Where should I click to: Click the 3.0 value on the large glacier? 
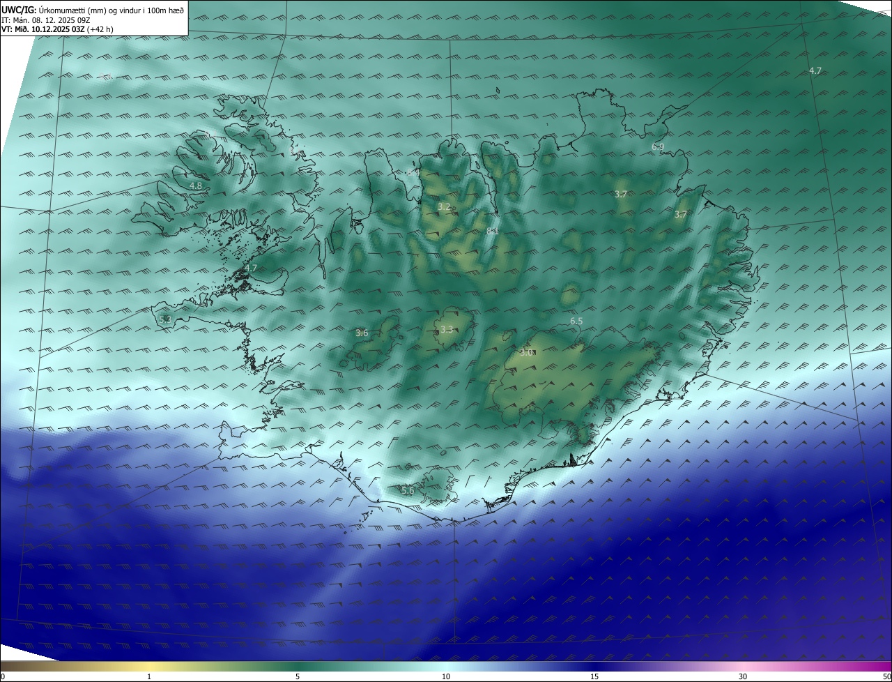(526, 352)
